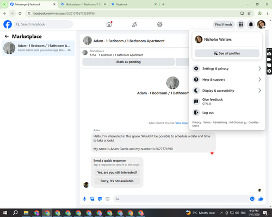Bookmark this page with star
The width and height of the screenshot is (272, 217).
(249, 14)
